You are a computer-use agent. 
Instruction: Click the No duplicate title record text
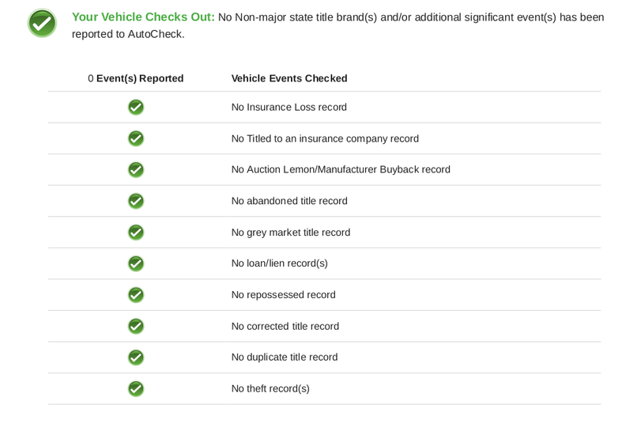tap(285, 358)
